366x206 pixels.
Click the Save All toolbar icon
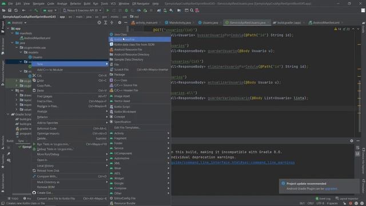tap(10, 10)
